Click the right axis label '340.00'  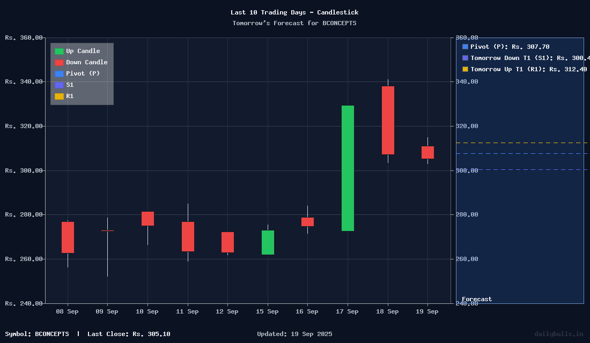point(467,81)
